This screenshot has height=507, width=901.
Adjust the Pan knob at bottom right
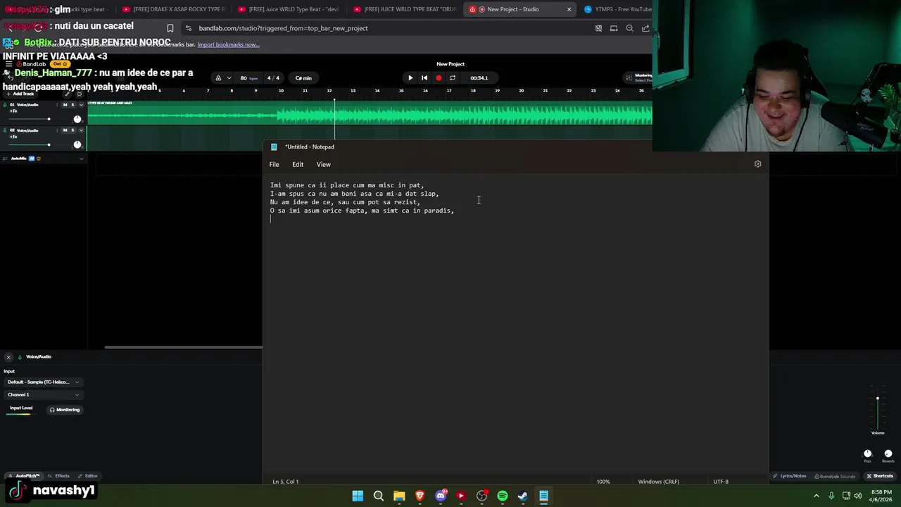(867, 454)
